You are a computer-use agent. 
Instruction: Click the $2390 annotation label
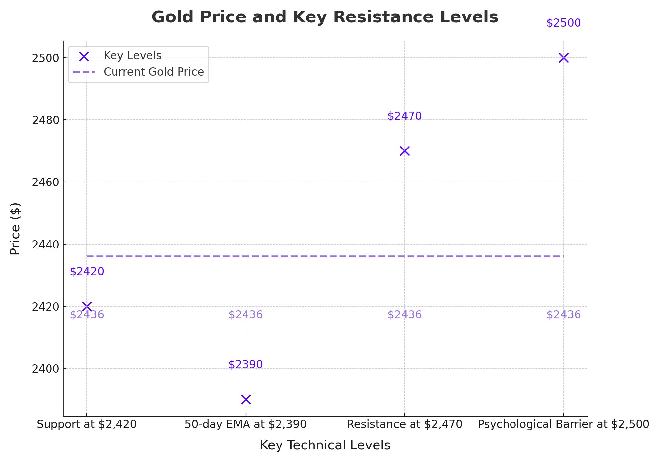246,365
